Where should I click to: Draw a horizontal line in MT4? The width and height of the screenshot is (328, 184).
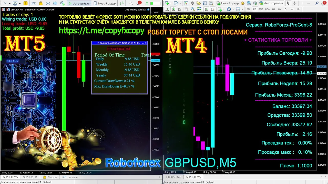[308, 3]
